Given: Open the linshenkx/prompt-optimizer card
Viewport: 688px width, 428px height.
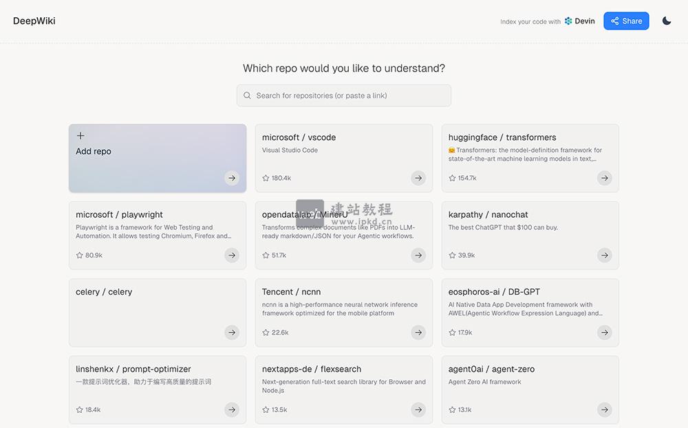Looking at the screenshot, I should (x=157, y=390).
